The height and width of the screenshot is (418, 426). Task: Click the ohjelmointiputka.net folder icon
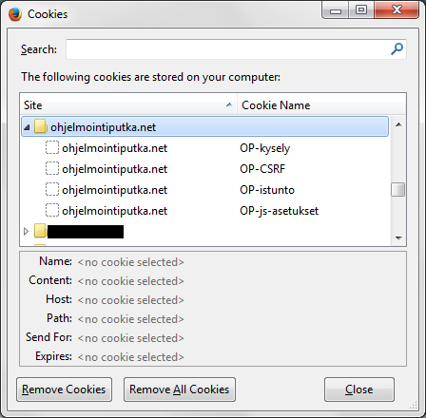pyautogui.click(x=41, y=126)
